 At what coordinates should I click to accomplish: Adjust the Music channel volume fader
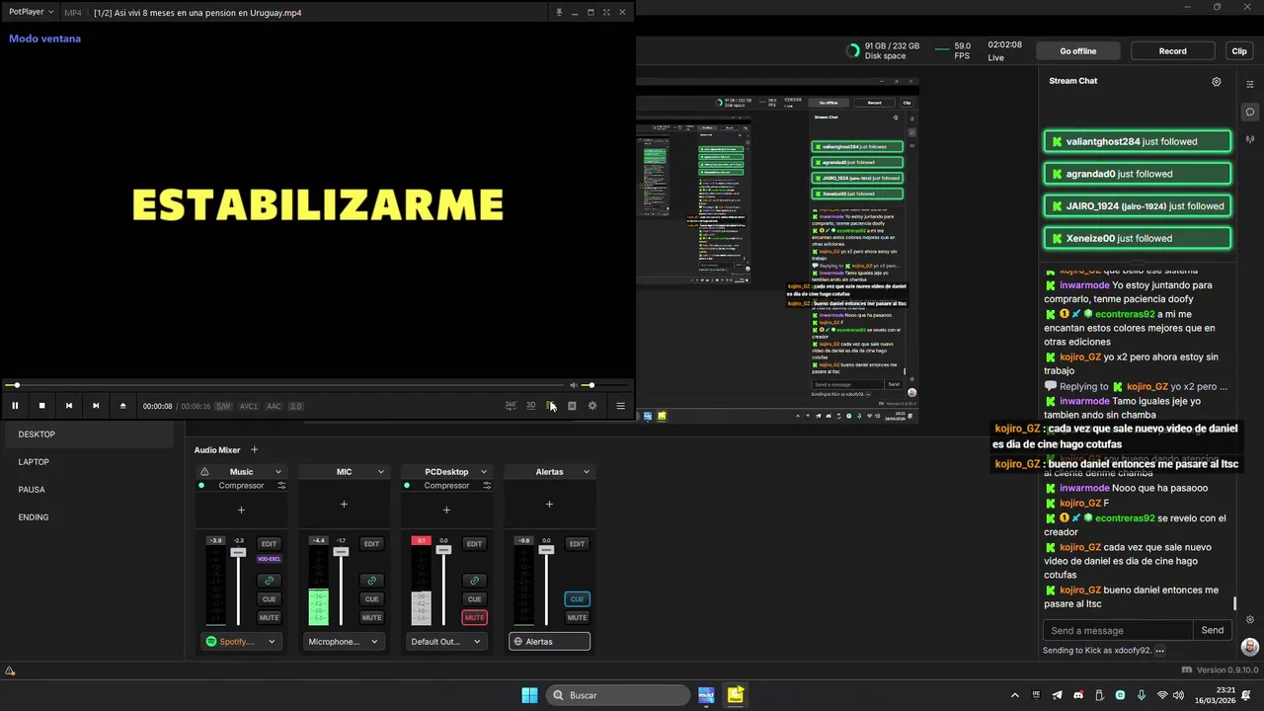238,552
